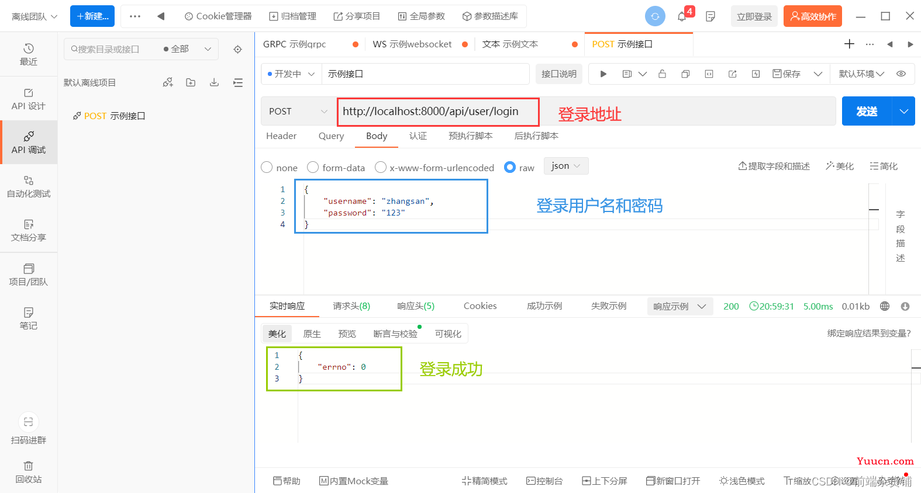Open 全局参数 in top toolbar
The width and height of the screenshot is (921, 493).
pos(422,16)
